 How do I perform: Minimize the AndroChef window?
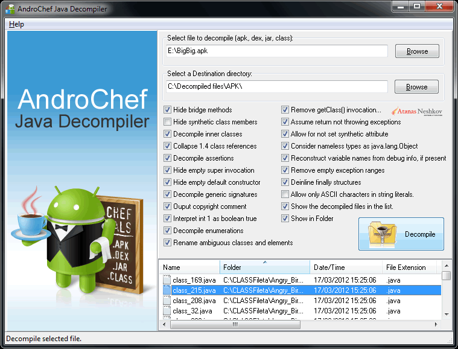point(401,7)
